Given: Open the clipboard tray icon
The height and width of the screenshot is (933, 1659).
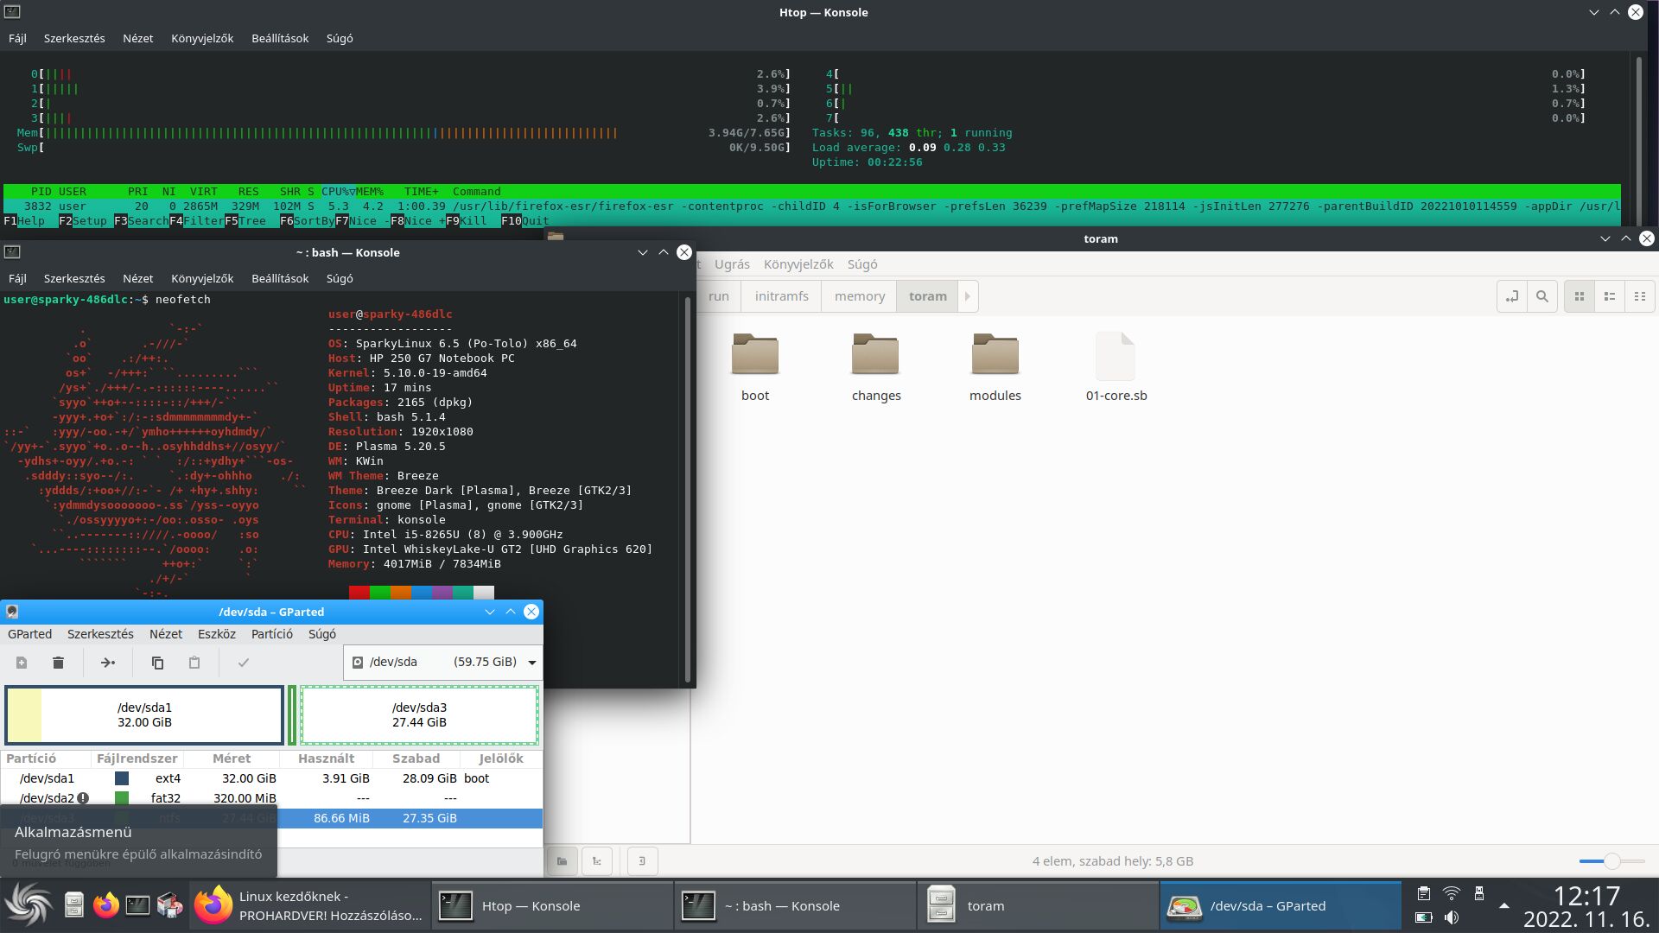Looking at the screenshot, I should [1424, 893].
